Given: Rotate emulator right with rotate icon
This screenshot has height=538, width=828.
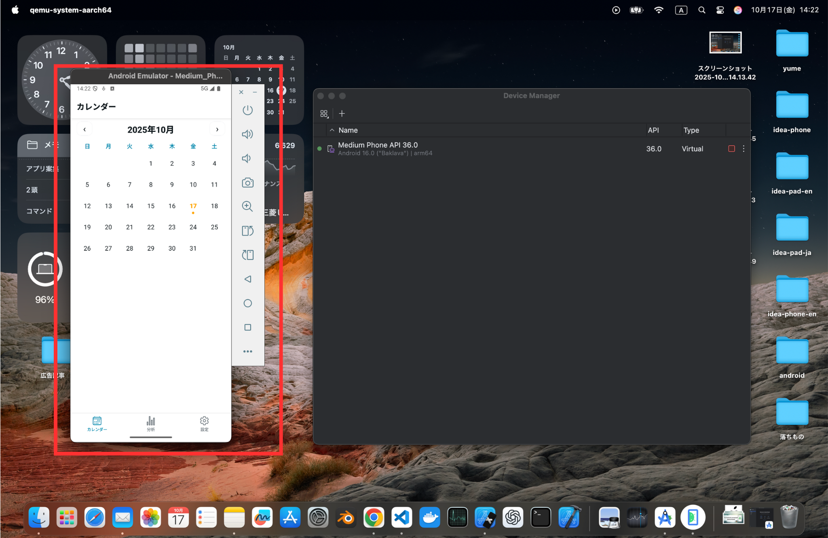Looking at the screenshot, I should tap(247, 255).
